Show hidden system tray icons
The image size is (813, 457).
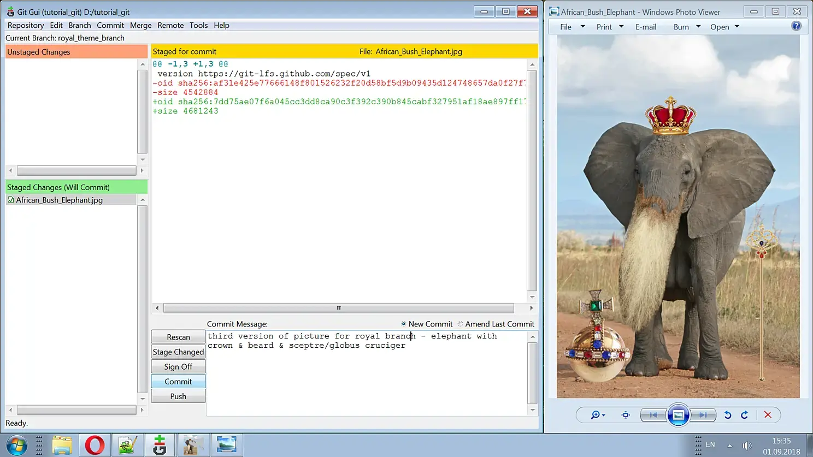pos(729,446)
